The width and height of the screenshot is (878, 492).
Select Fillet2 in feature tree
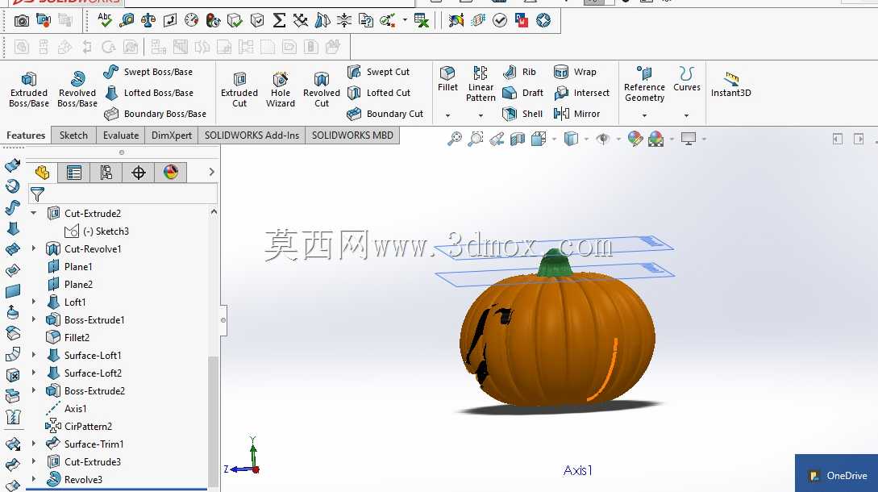pyautogui.click(x=69, y=337)
